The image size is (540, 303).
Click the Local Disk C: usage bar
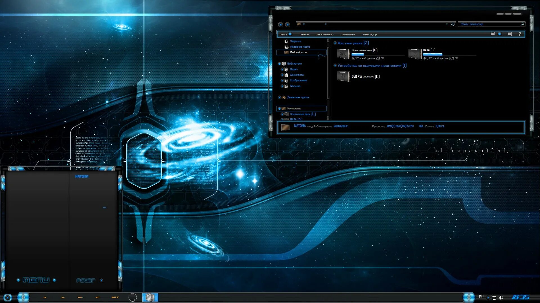377,54
